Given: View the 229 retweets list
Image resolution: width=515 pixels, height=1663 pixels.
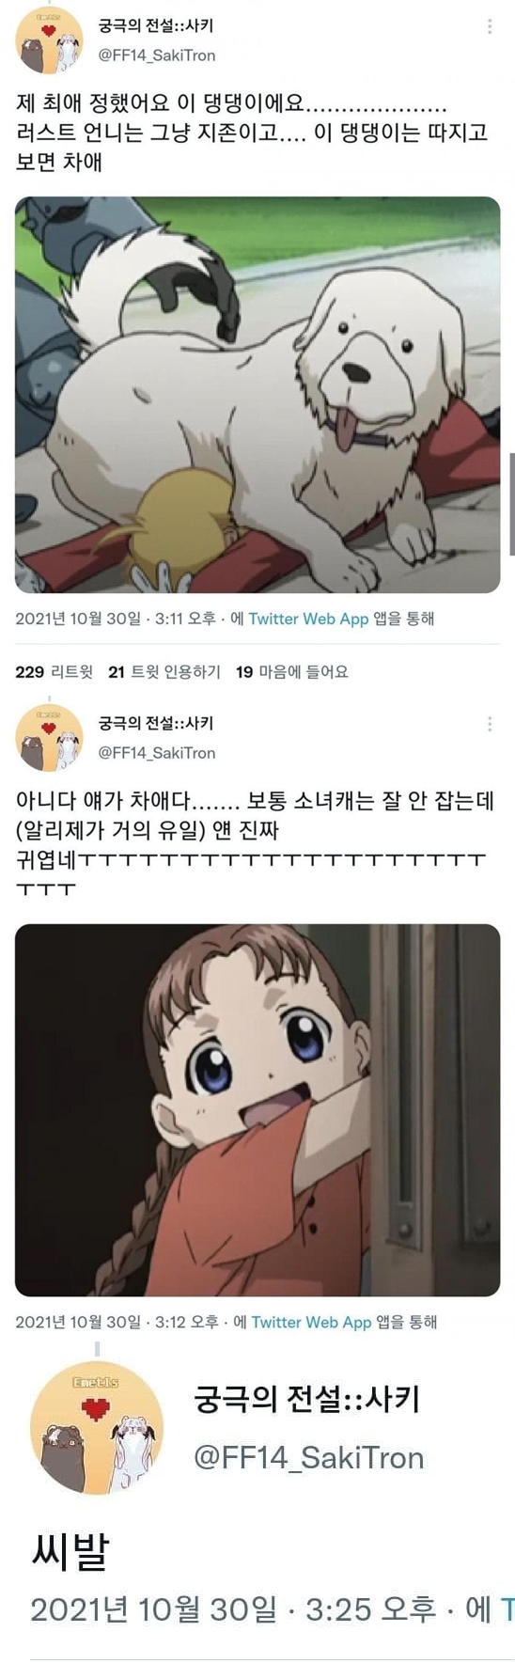Looking at the screenshot, I should pyautogui.click(x=55, y=671).
